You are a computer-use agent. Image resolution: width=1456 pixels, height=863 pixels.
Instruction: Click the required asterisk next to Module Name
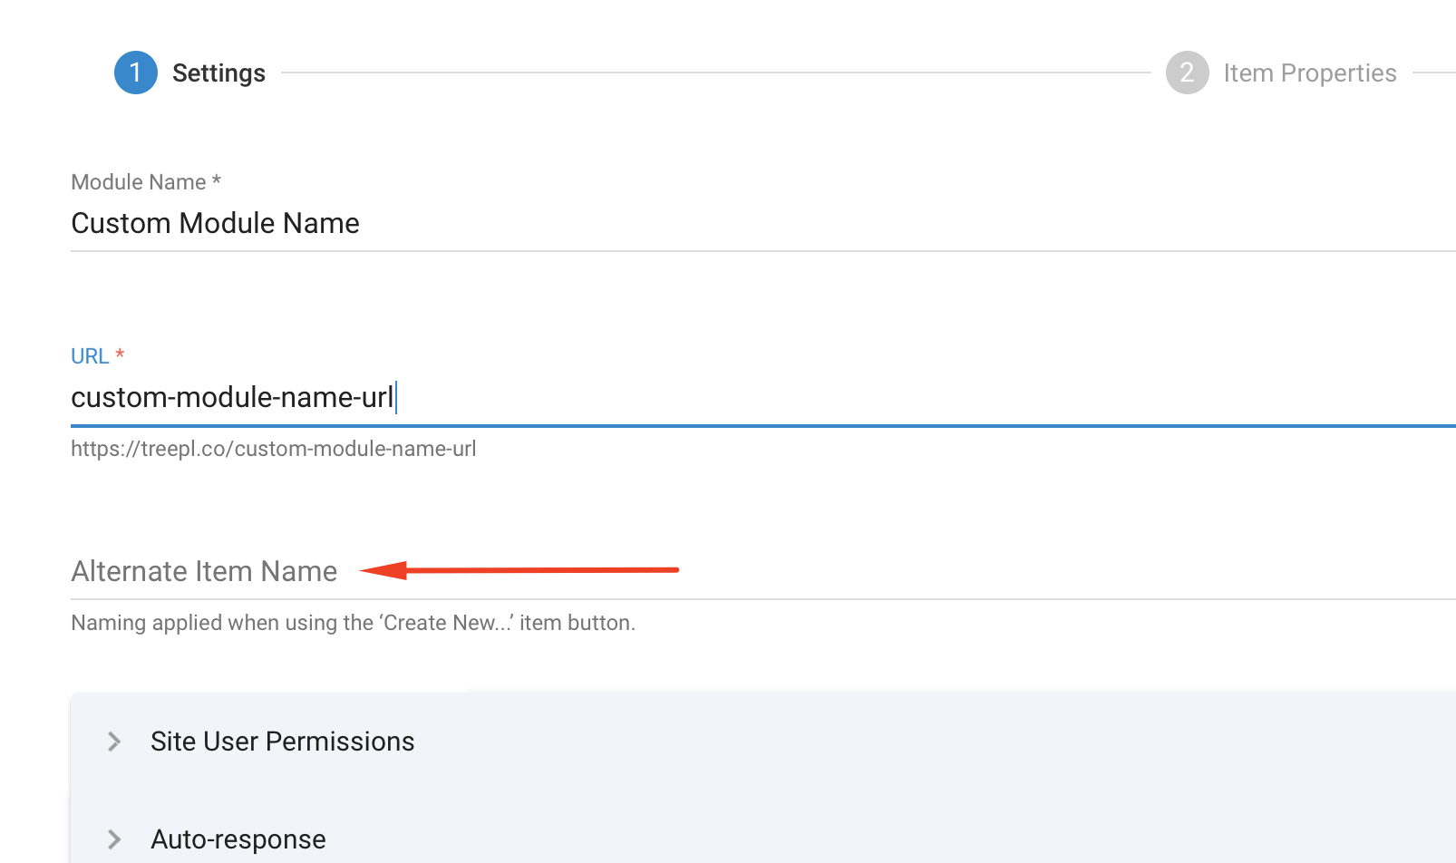click(216, 180)
